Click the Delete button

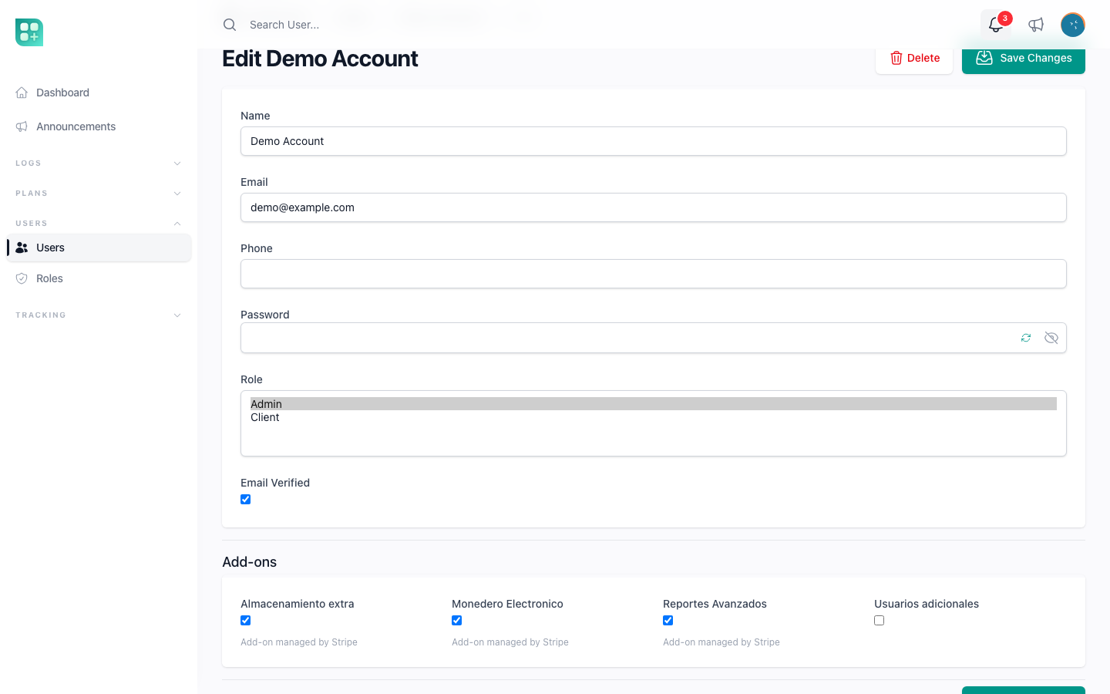point(914,59)
